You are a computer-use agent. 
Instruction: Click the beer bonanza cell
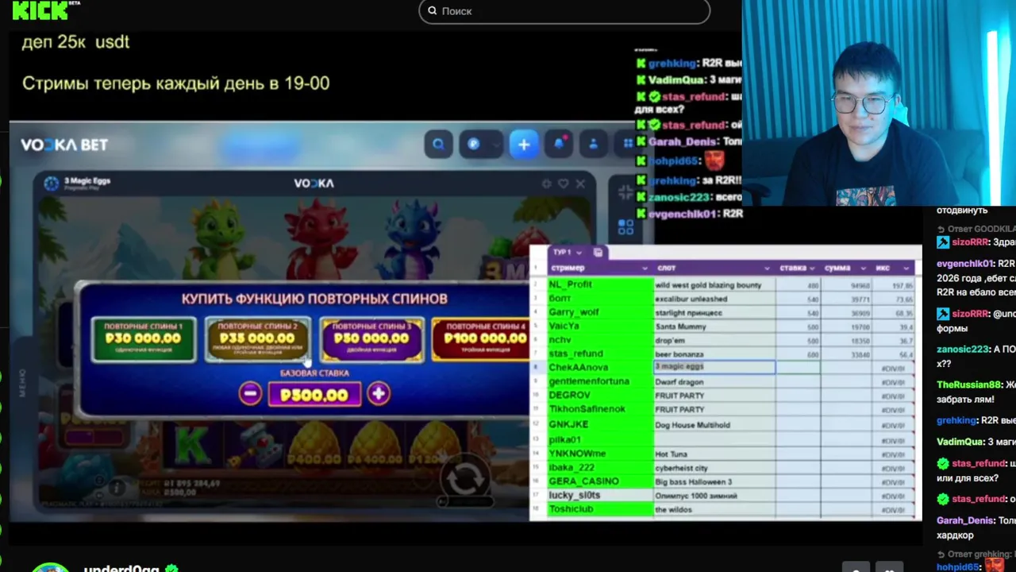(714, 354)
